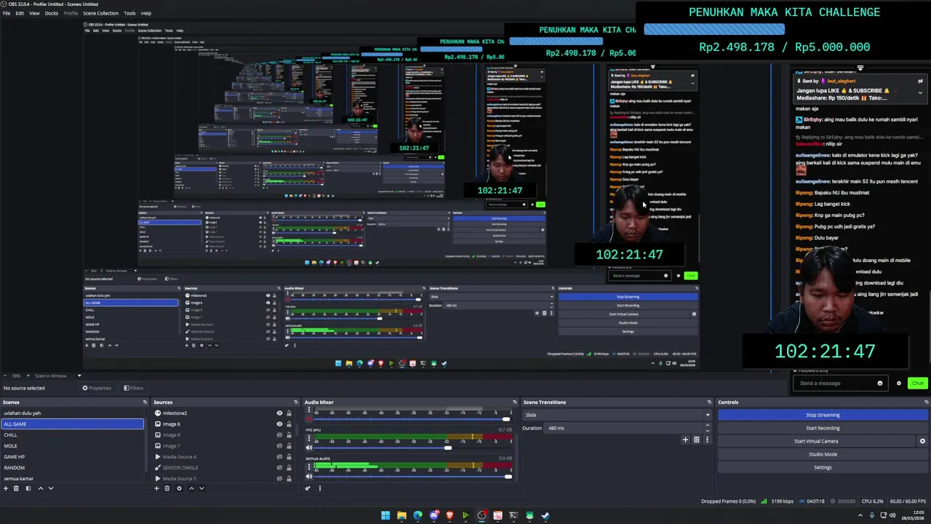Pop out the Scenes dock icon

145,402
